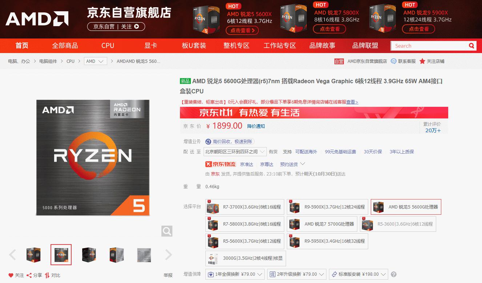Click 查看> promotion details link
This screenshot has width=482, height=283.
tap(352, 102)
